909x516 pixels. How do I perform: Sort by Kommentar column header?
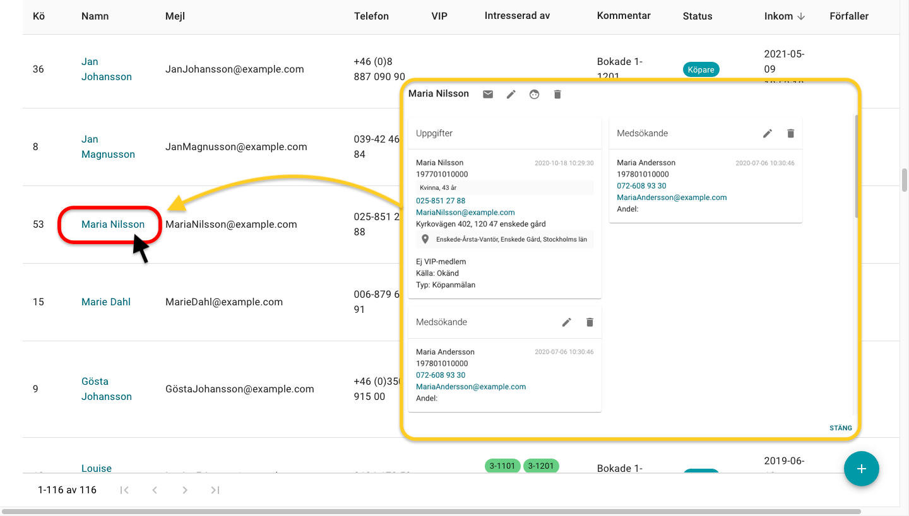[624, 16]
